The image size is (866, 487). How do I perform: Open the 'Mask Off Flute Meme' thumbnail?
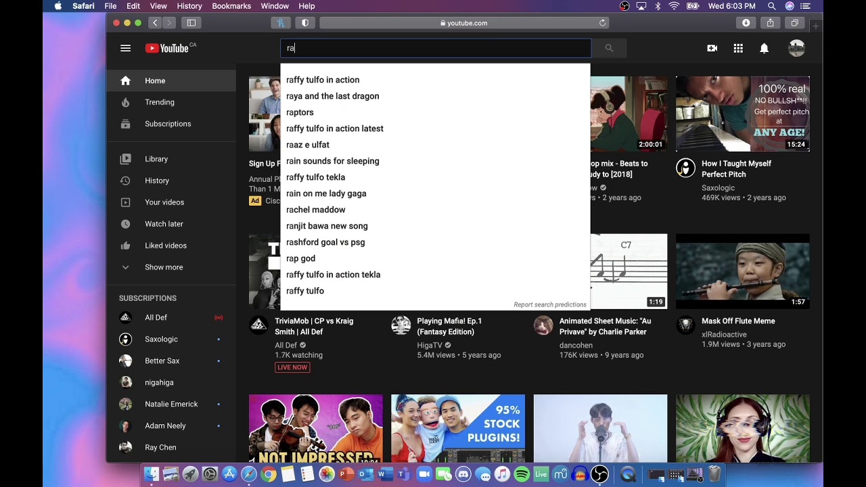(742, 271)
